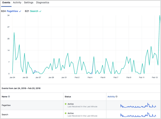Open the Diagnostics tab
Screen dimensions: 161x119
(42, 3)
